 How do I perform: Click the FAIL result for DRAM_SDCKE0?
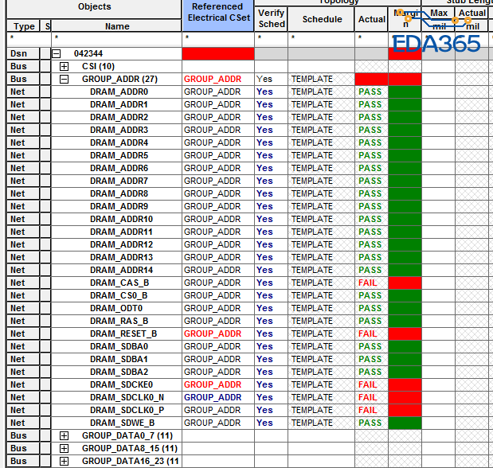pyautogui.click(x=367, y=384)
